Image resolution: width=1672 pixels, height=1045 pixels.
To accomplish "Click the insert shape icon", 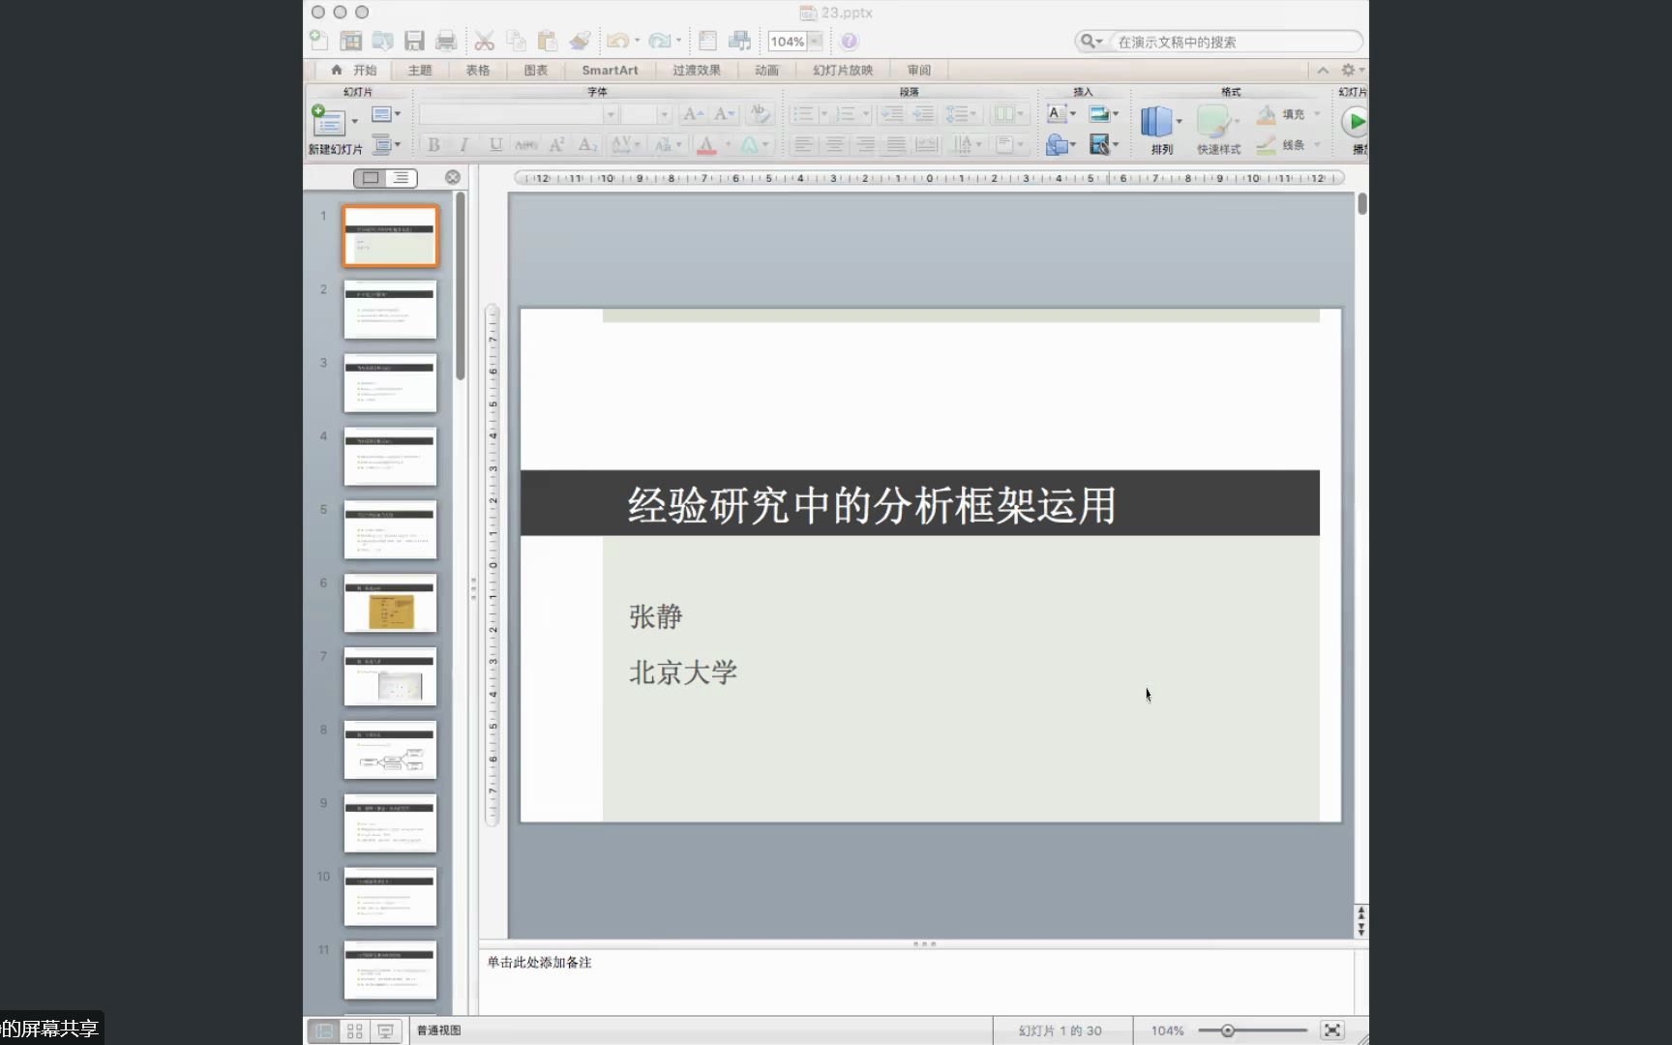I will pos(1057,145).
